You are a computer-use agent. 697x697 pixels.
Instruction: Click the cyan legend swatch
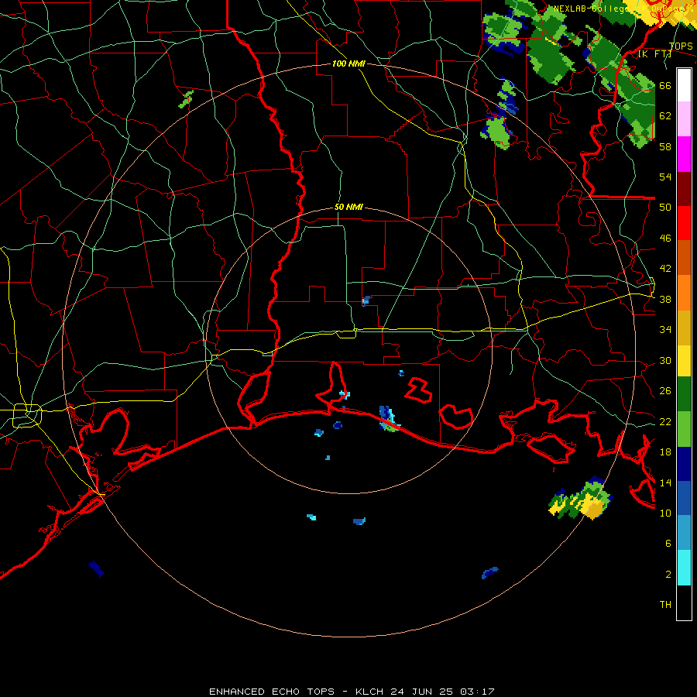[x=684, y=568]
